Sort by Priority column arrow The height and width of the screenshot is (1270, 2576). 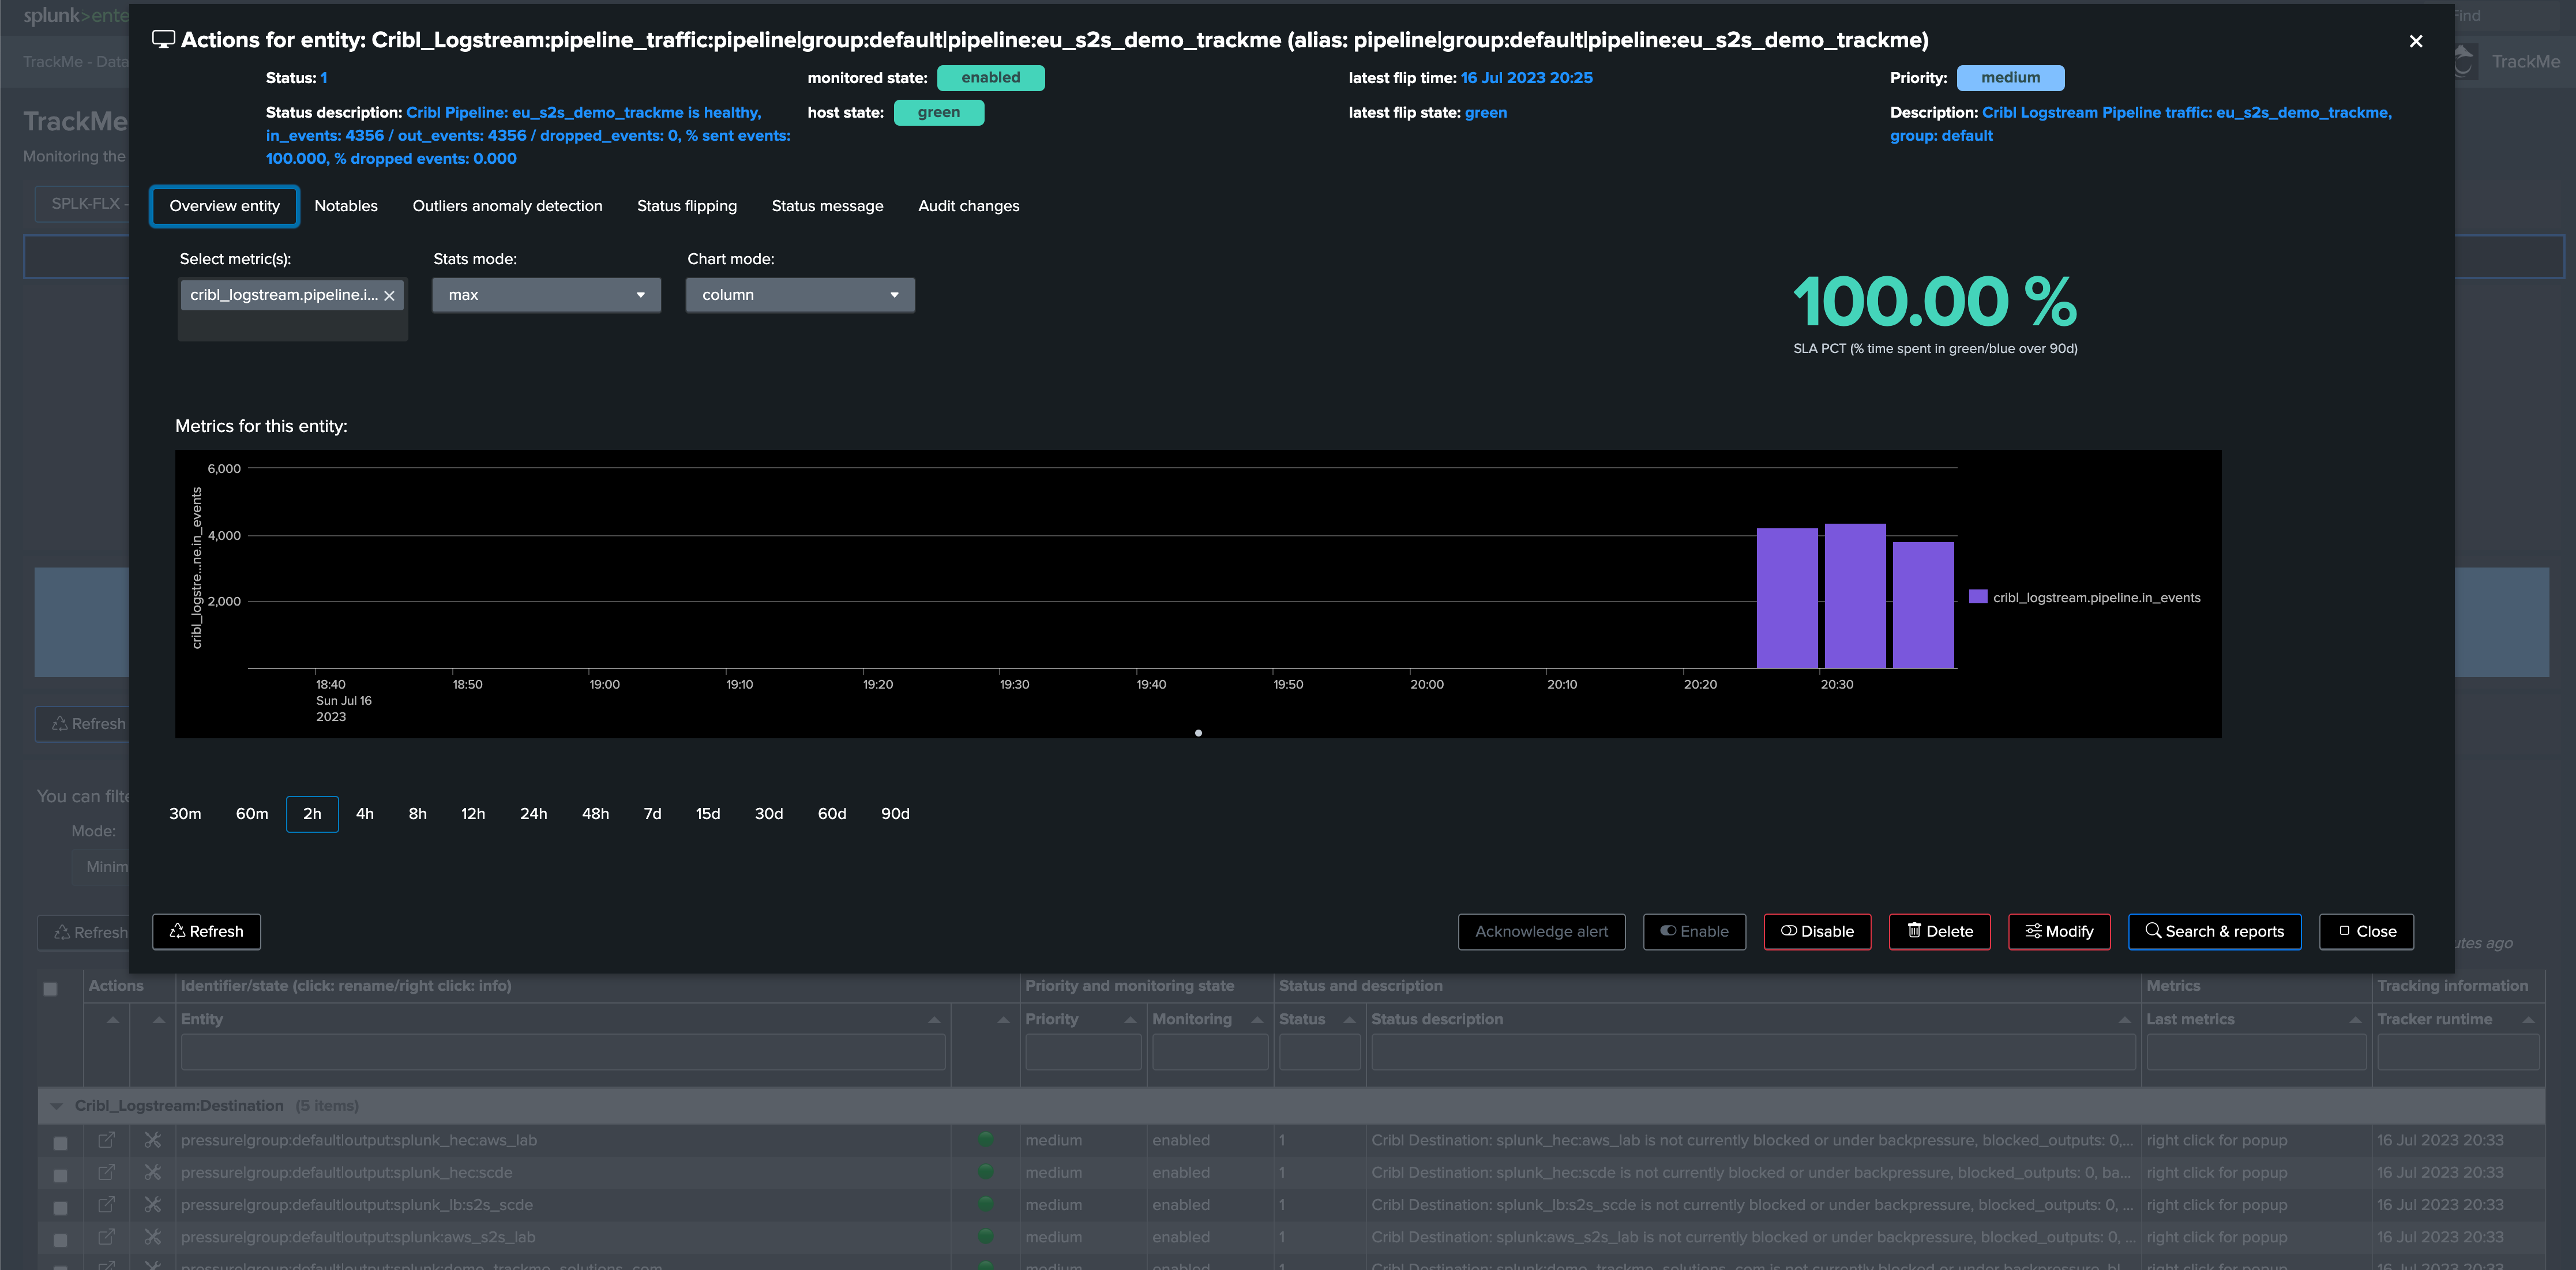pos(1130,1020)
